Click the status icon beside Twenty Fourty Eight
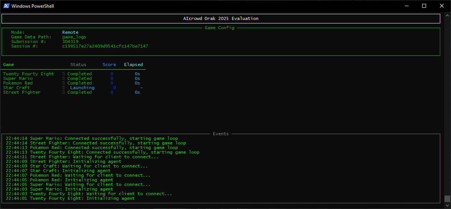The width and height of the screenshot is (451, 209). (x=64, y=74)
